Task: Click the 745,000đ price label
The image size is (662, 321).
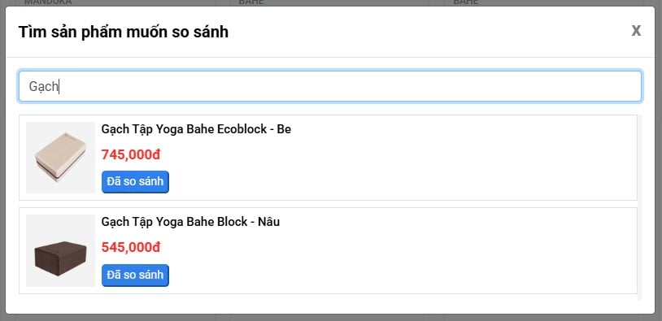Action: tap(131, 154)
